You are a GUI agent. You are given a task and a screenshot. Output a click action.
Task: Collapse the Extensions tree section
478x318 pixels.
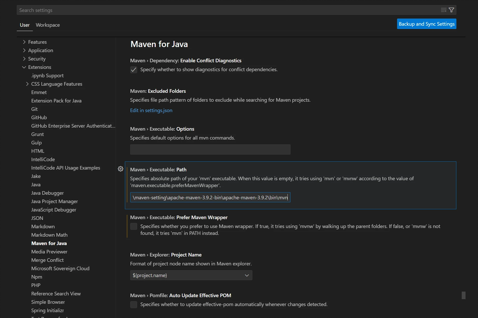pyautogui.click(x=24, y=67)
